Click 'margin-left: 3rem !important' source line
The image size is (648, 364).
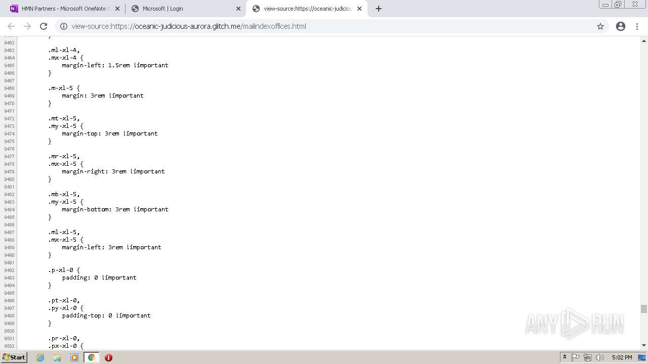(111, 247)
